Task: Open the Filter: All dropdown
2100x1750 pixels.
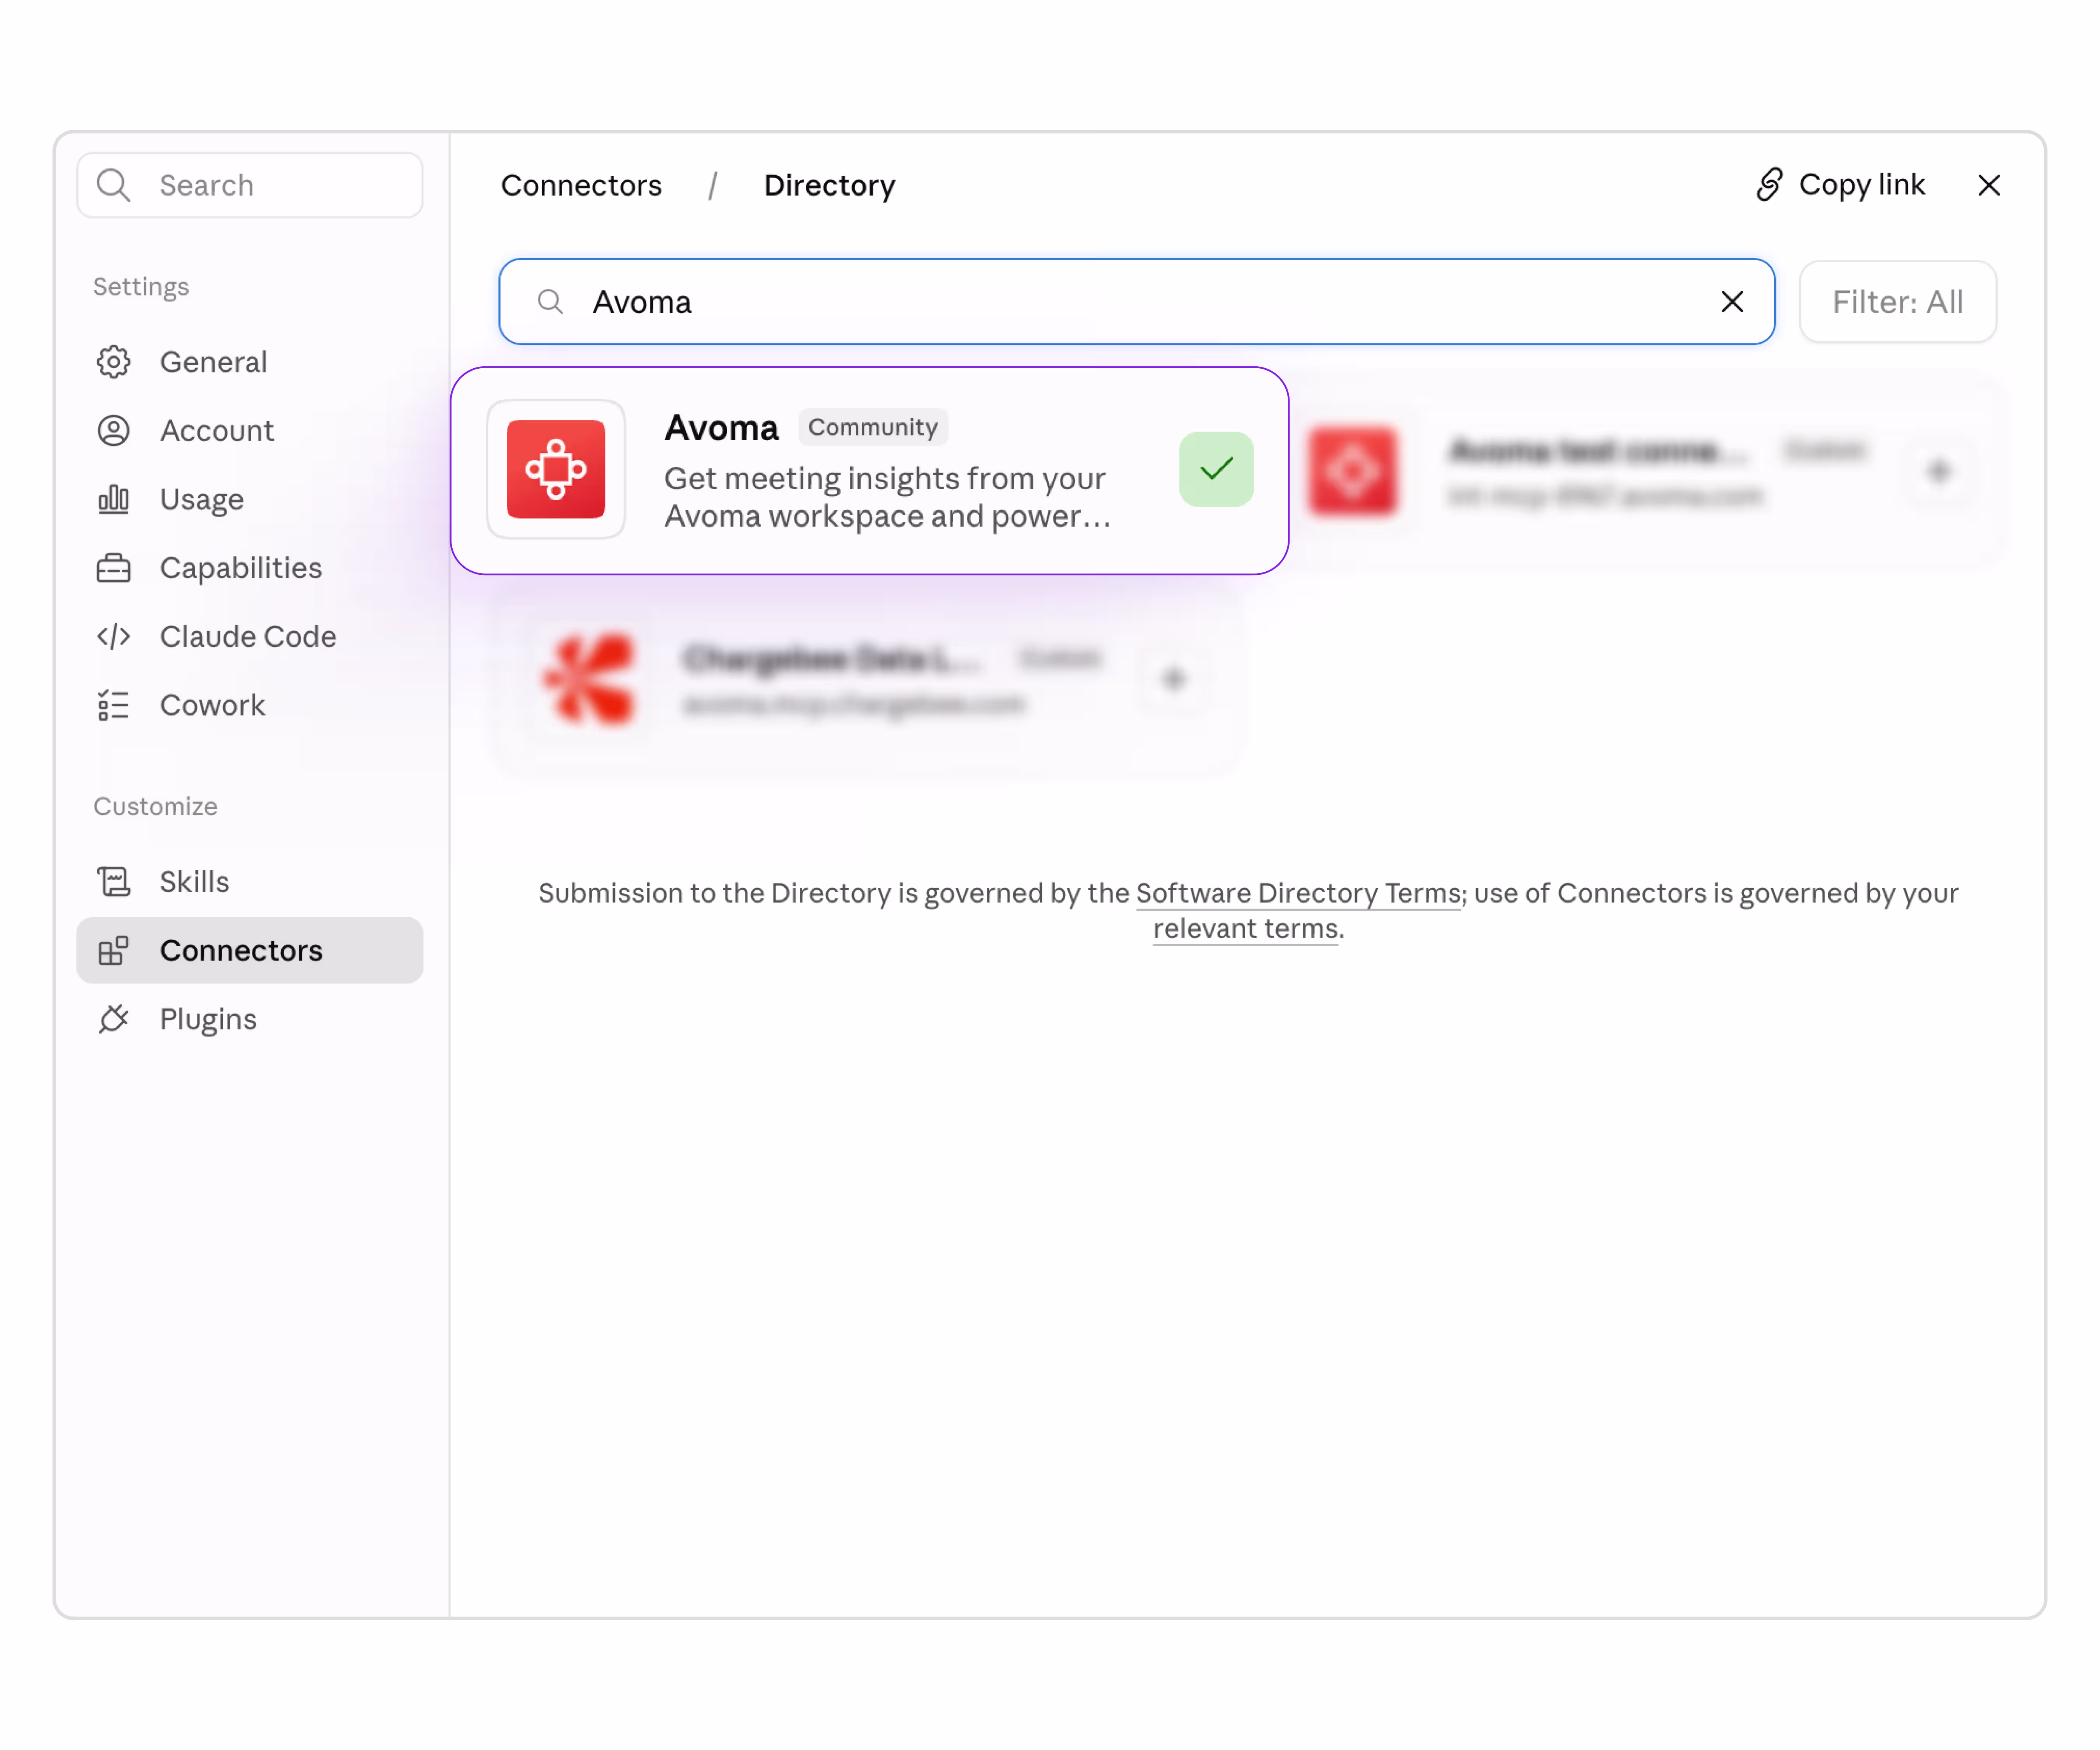Action: 1898,302
